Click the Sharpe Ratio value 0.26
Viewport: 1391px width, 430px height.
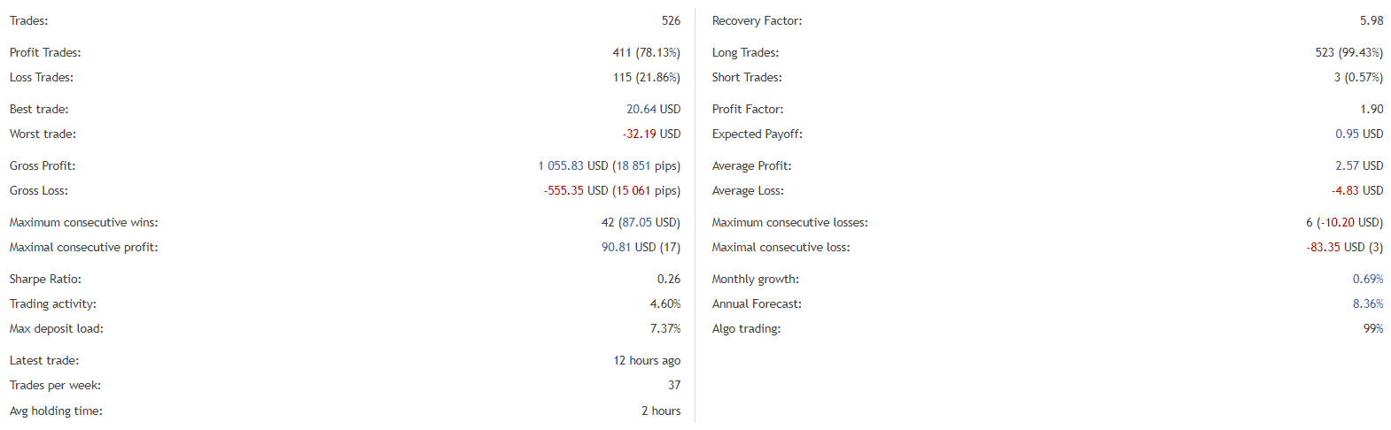[x=668, y=279]
